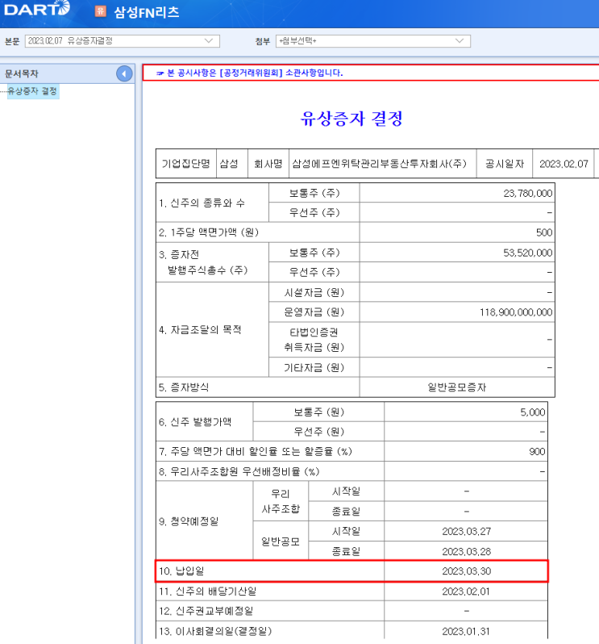Screen dimensions: 599x644
Task: Click the 4. 자금조달의 목적 row label
Action: (x=200, y=330)
